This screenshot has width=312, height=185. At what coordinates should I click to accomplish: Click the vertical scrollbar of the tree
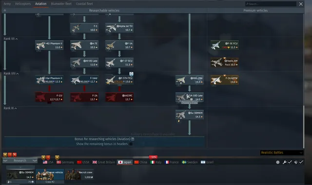pos(303,127)
